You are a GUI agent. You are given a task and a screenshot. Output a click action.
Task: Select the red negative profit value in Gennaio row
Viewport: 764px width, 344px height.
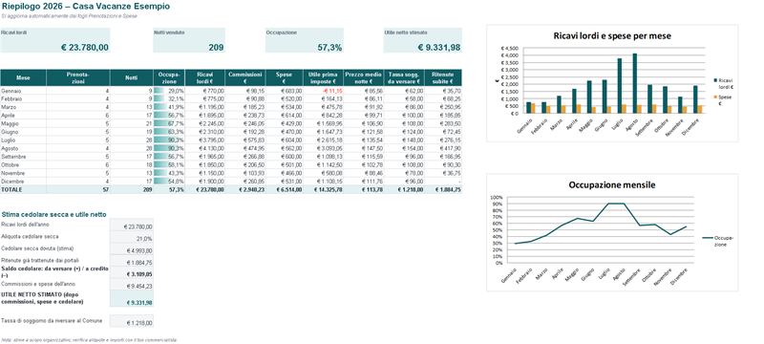tap(332, 91)
